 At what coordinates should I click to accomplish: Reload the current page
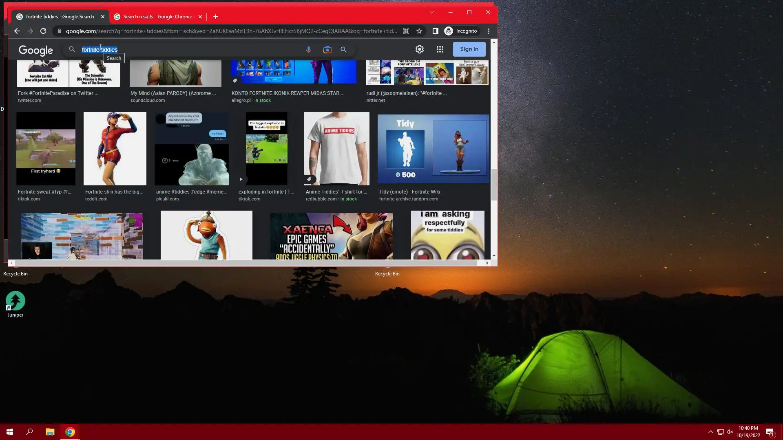click(43, 31)
